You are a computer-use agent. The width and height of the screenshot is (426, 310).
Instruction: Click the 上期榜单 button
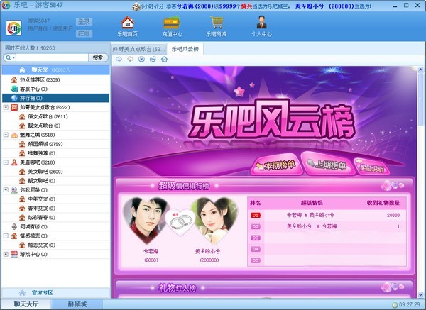point(328,165)
